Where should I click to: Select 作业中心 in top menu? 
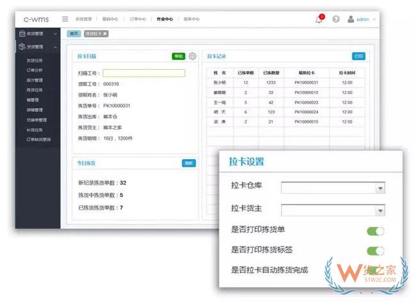[164, 19]
